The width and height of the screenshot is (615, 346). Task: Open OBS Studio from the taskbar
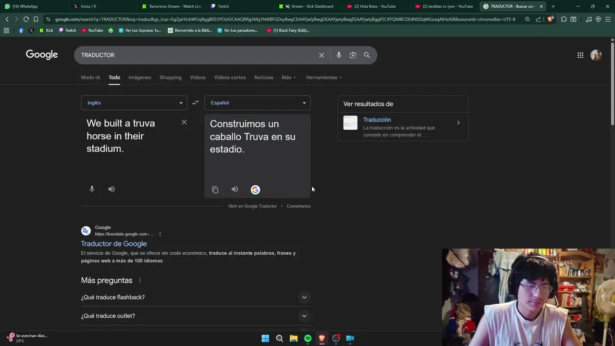click(x=336, y=338)
